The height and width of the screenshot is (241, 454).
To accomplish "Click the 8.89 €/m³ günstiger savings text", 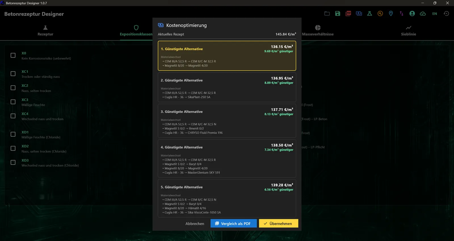I will pos(279,83).
